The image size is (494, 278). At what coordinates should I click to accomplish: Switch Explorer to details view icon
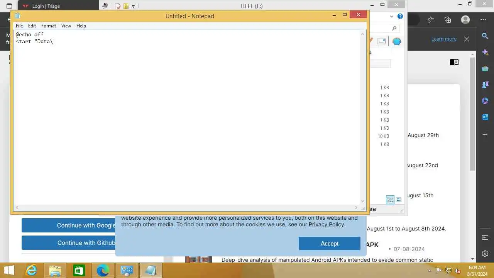click(x=390, y=200)
